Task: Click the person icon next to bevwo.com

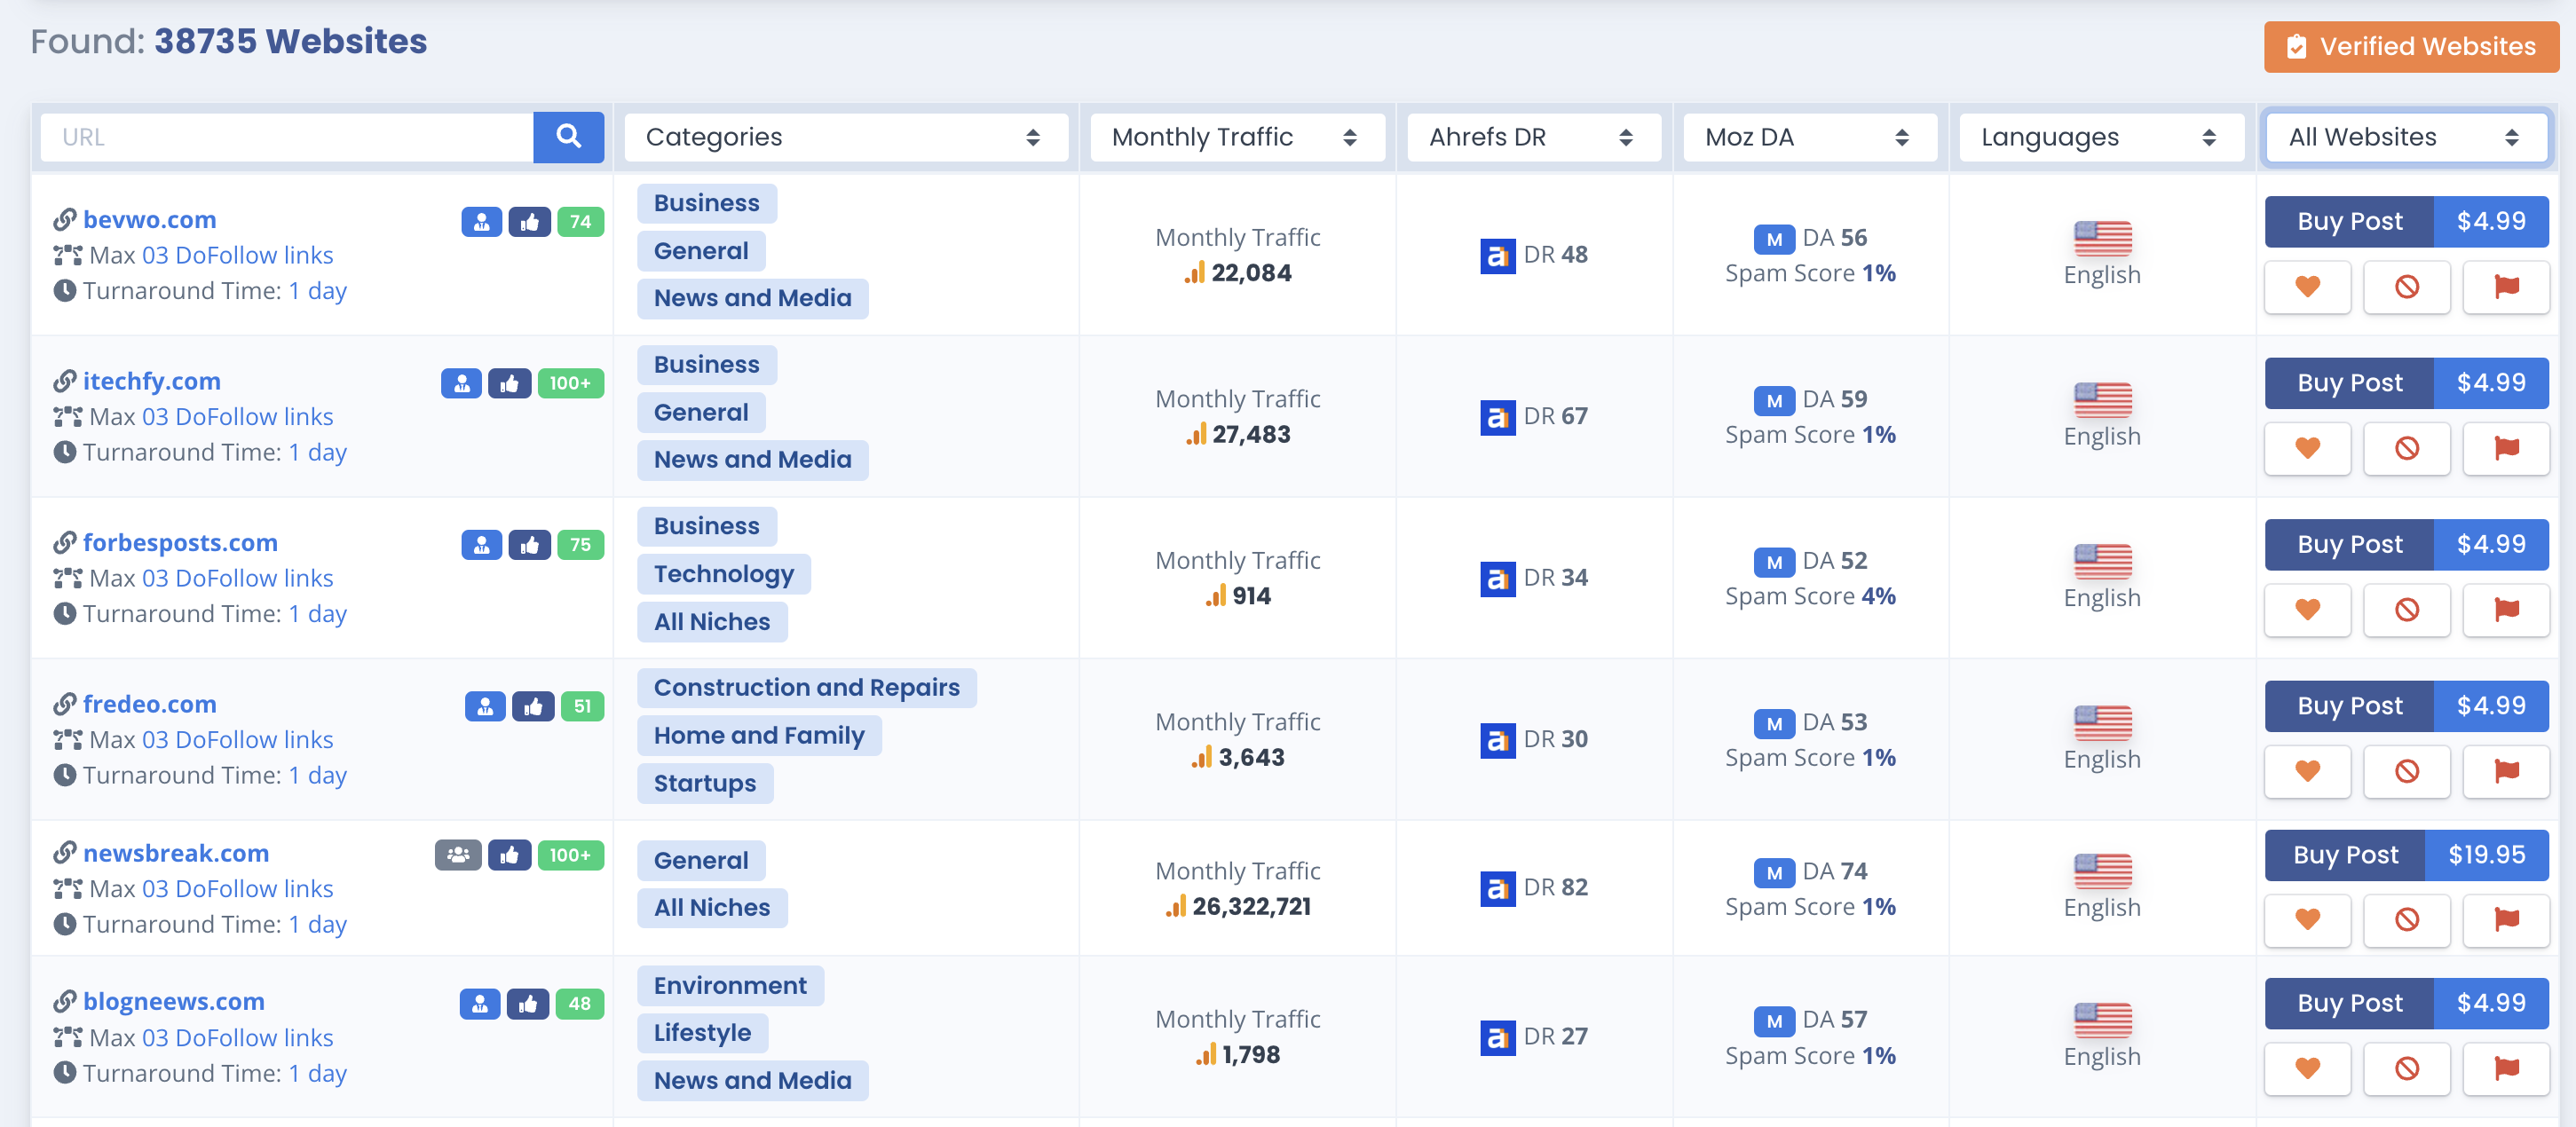Action: 481,222
